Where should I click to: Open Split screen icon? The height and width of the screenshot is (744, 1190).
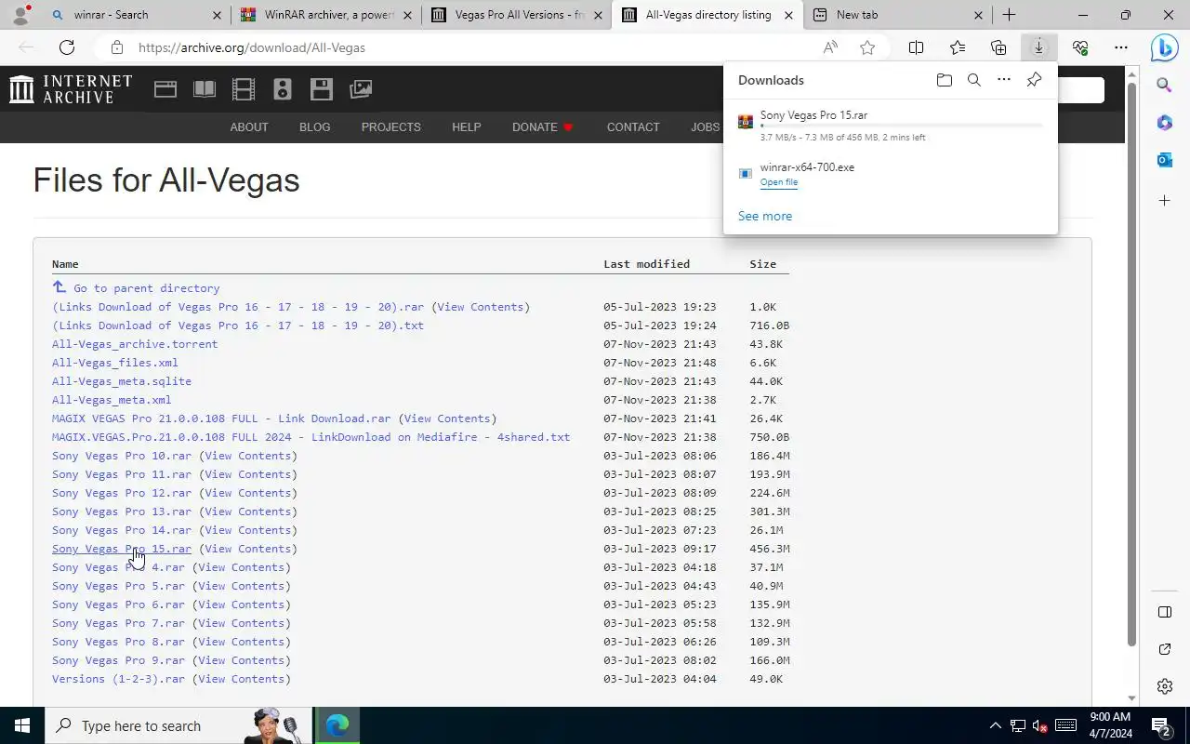pos(916,47)
